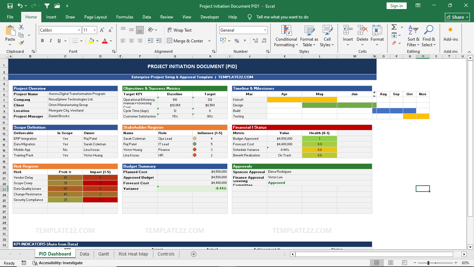
Task: Click the Sign in button
Action: pyautogui.click(x=396, y=6)
